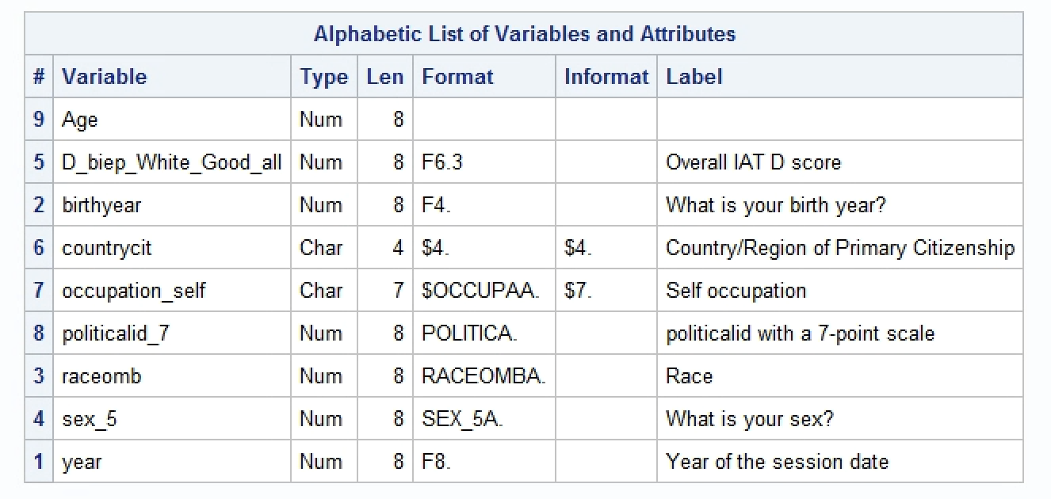Select the 'birthyear' variable cell
1051x499 pixels.
coord(101,205)
